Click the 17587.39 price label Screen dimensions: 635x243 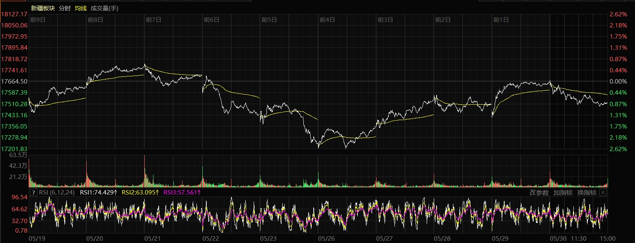[14, 92]
